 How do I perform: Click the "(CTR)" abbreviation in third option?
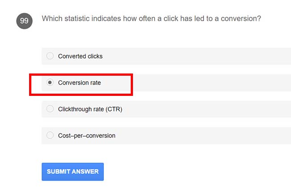pyautogui.click(x=114, y=109)
